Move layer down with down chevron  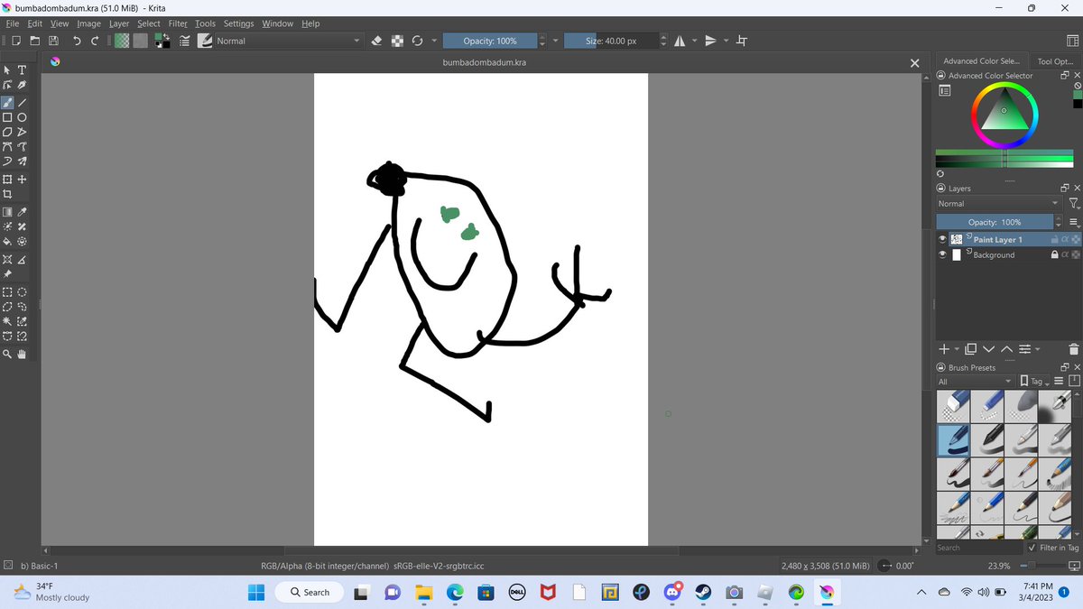tap(988, 349)
